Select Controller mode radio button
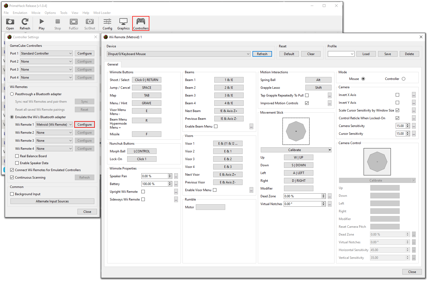The width and height of the screenshot is (428, 281). pos(404,79)
